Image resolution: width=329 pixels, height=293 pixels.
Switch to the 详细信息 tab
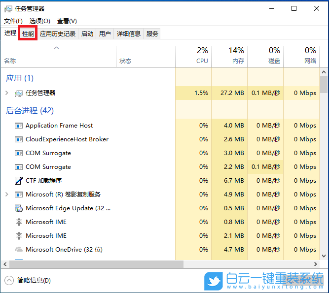(x=128, y=33)
